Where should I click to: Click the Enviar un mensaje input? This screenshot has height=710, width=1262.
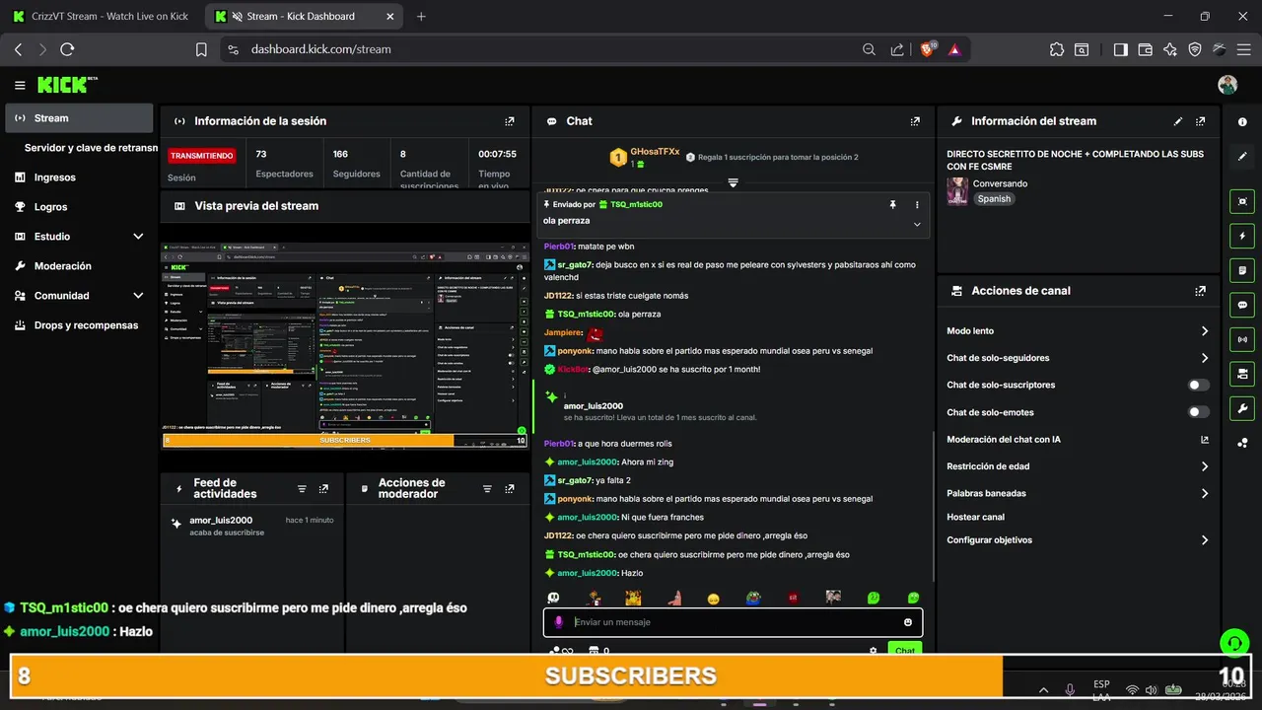tap(733, 622)
